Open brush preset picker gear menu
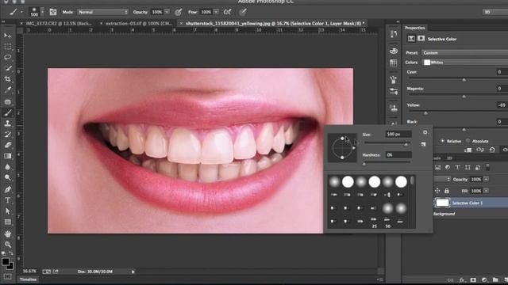 tap(425, 132)
